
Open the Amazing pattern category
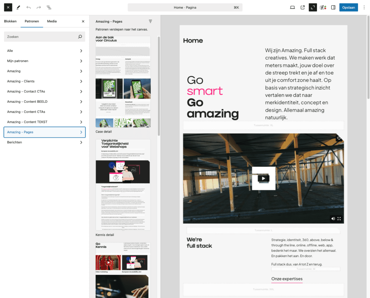pos(44,71)
